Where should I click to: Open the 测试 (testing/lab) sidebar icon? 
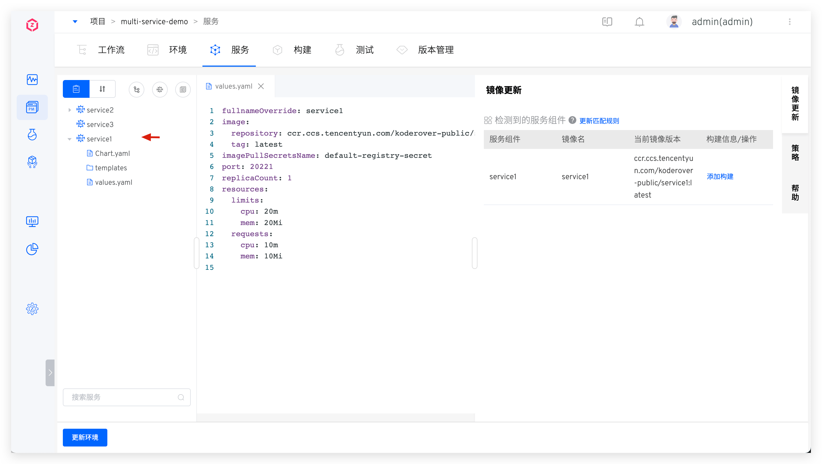32,134
